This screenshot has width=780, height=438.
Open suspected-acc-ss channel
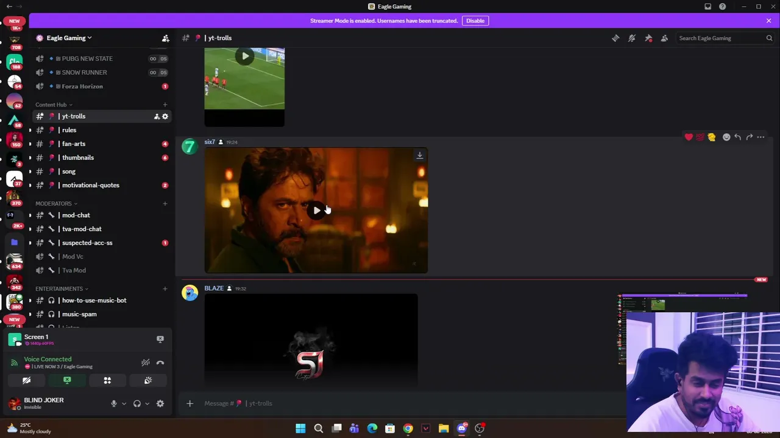click(101, 243)
